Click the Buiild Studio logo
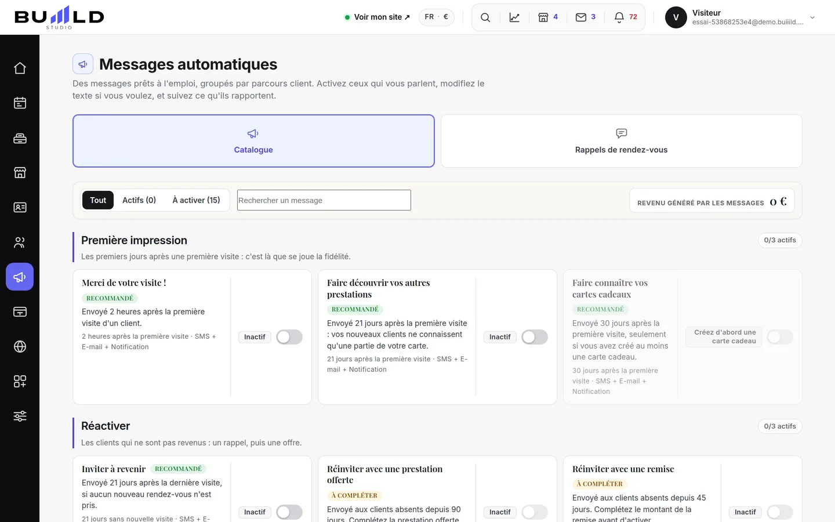Image resolution: width=835 pixels, height=522 pixels. 59,17
